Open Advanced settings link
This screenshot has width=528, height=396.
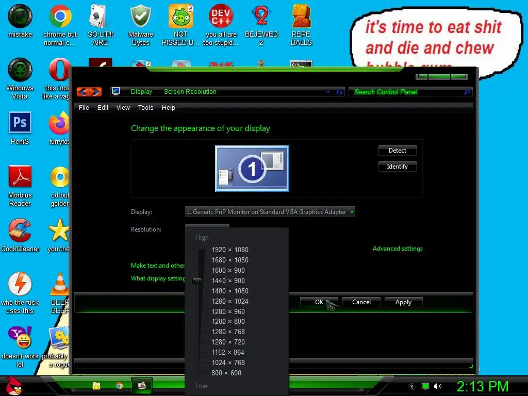398,249
